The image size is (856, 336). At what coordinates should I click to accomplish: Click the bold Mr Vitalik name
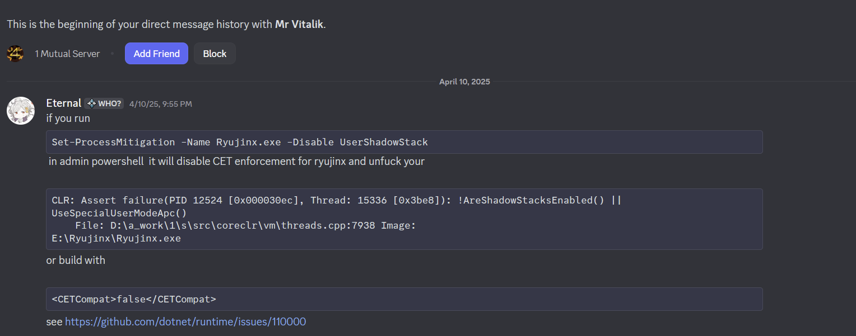click(299, 25)
